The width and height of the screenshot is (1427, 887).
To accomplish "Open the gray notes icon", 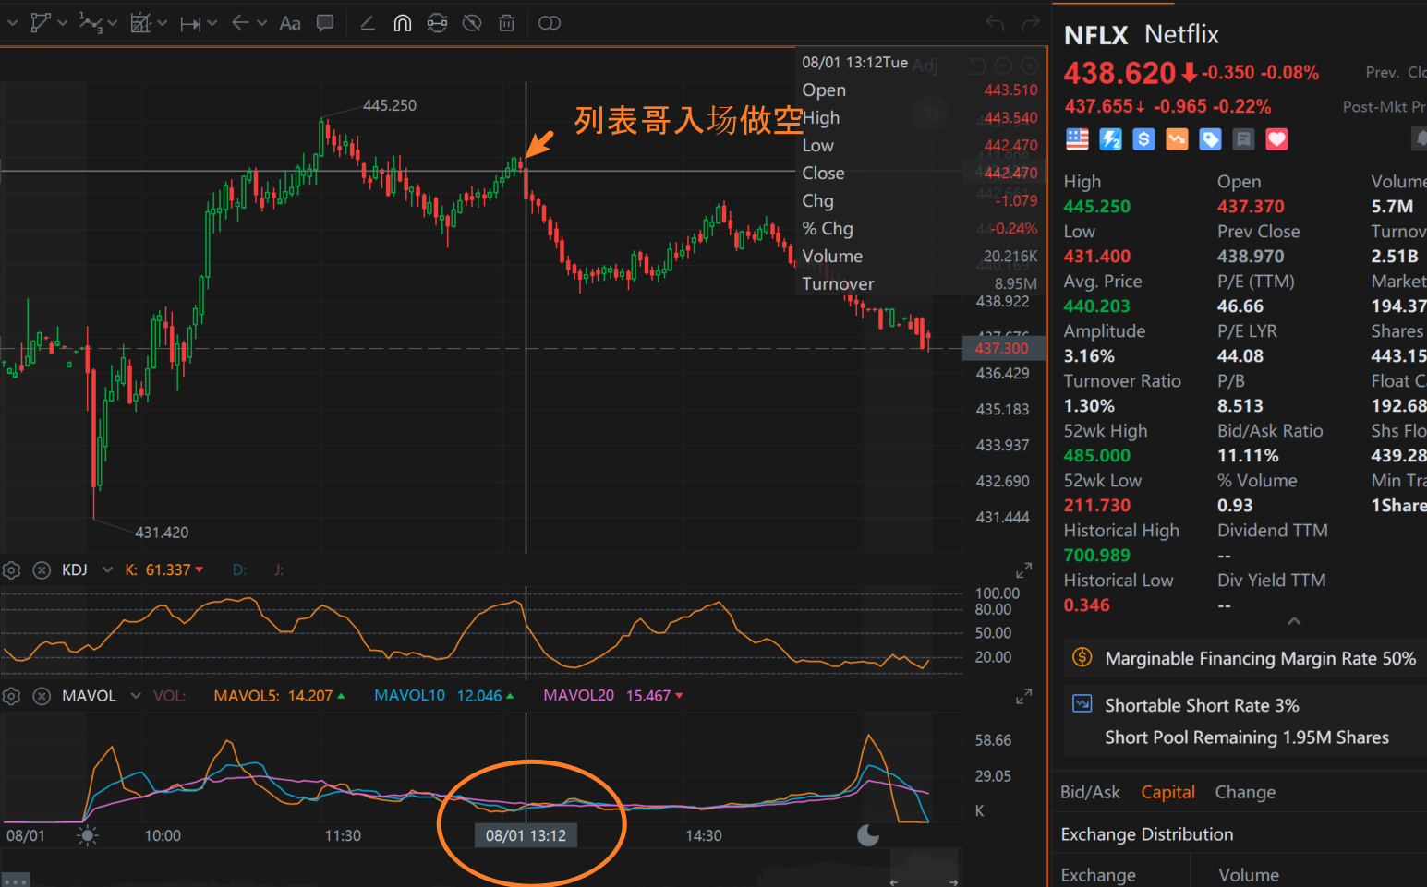I will (x=1244, y=139).
